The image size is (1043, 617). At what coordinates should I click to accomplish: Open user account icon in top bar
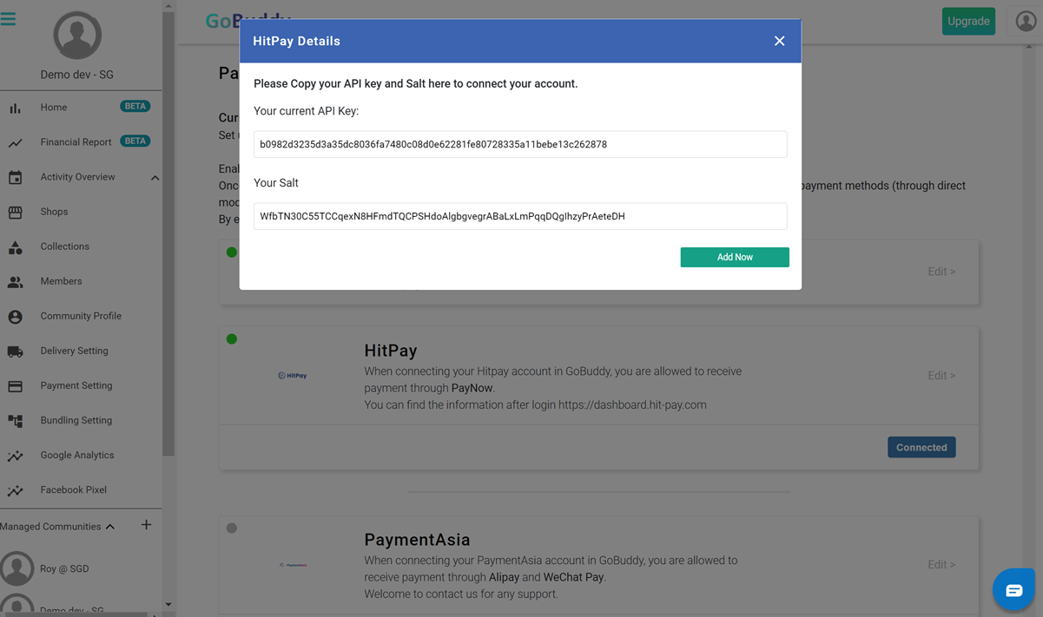point(1026,21)
